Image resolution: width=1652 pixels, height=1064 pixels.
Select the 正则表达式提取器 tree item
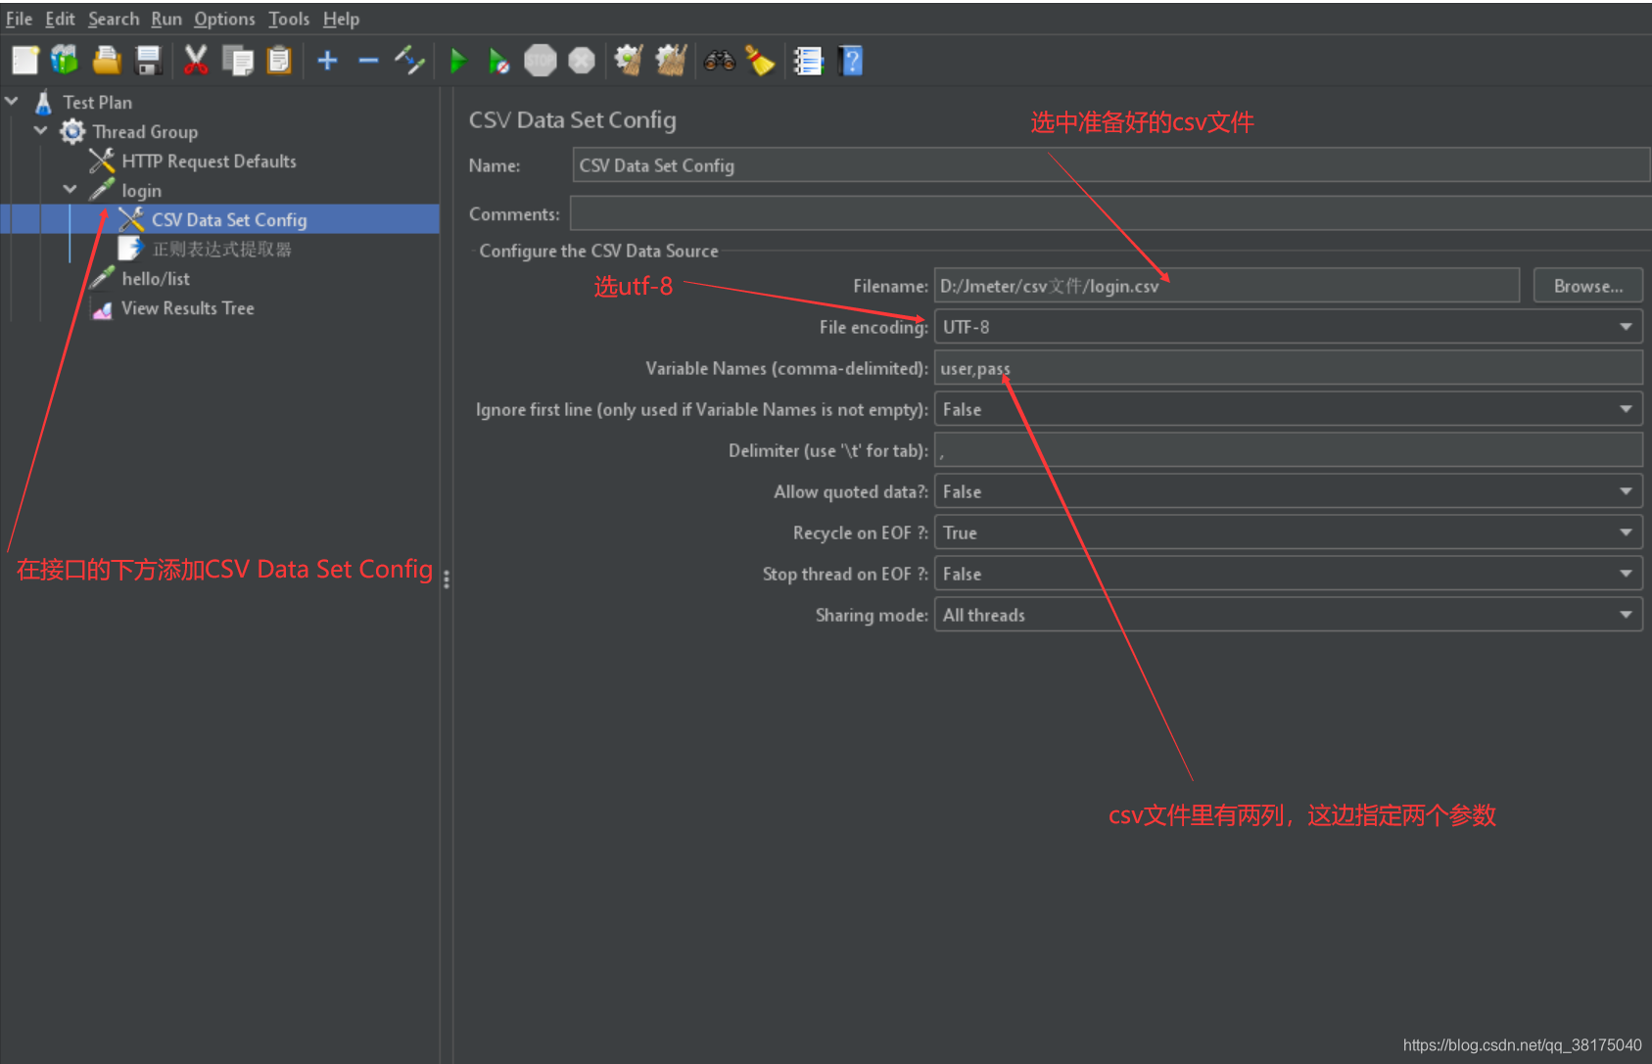[x=221, y=249]
